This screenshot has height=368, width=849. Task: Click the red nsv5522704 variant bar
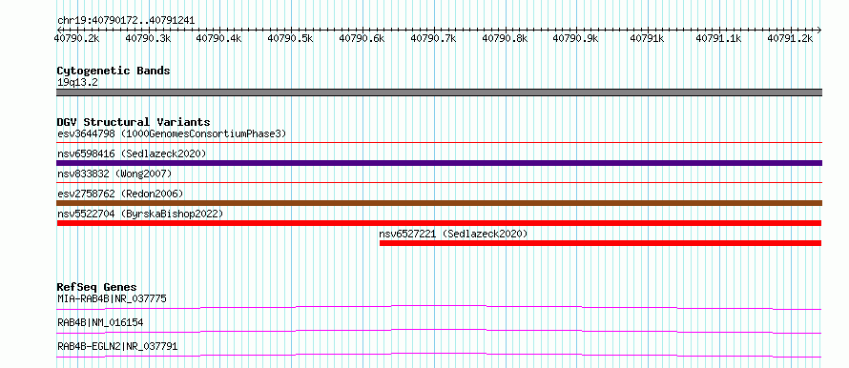[439, 223]
